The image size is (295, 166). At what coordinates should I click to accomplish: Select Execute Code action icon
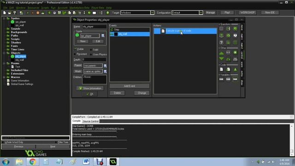point(221,70)
